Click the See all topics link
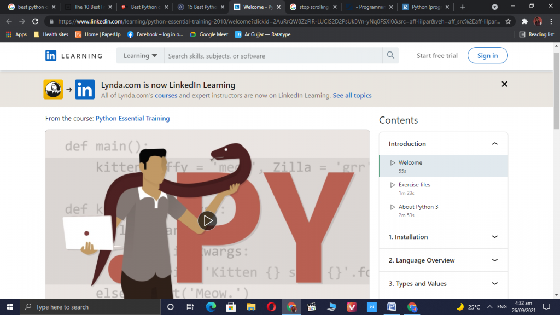 (352, 95)
